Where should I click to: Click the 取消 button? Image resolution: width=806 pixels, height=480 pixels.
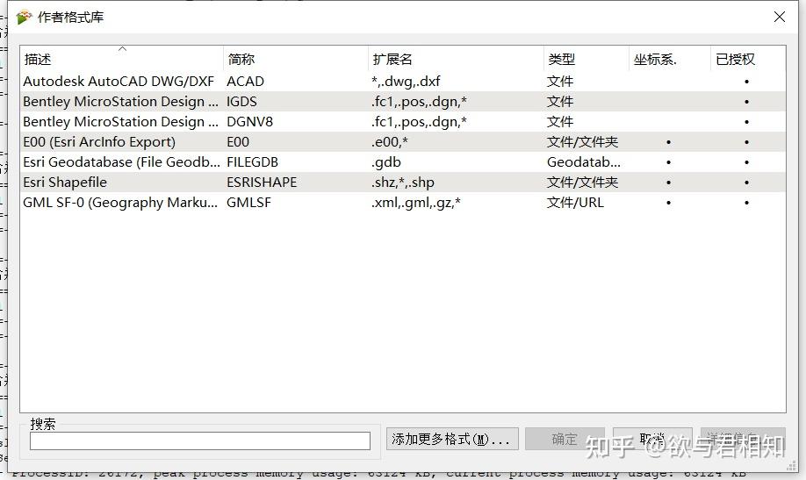pos(652,439)
